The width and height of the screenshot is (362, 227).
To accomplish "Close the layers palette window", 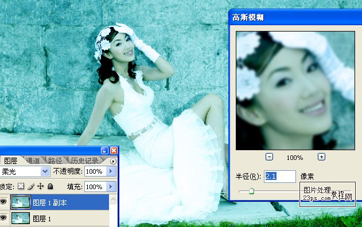I will tap(114, 151).
